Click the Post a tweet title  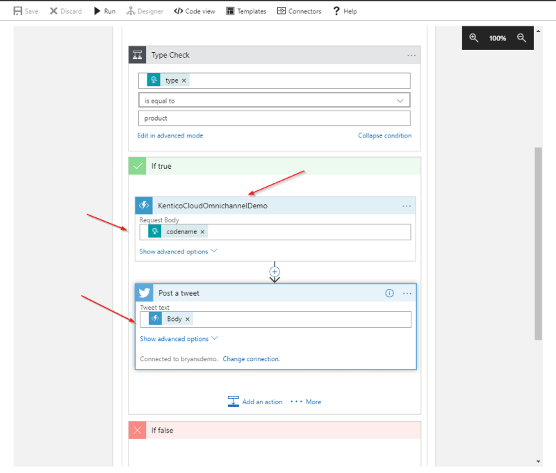pos(179,293)
